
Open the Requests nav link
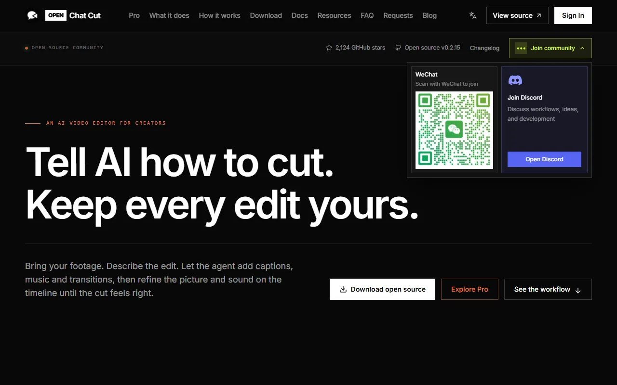click(x=398, y=15)
